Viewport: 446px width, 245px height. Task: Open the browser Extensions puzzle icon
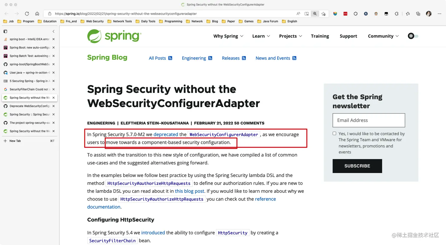(397, 14)
